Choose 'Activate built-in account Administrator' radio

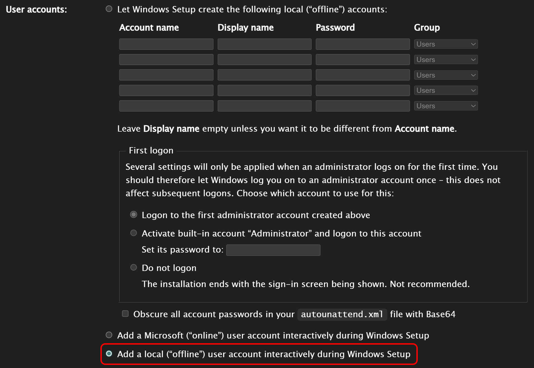point(134,233)
